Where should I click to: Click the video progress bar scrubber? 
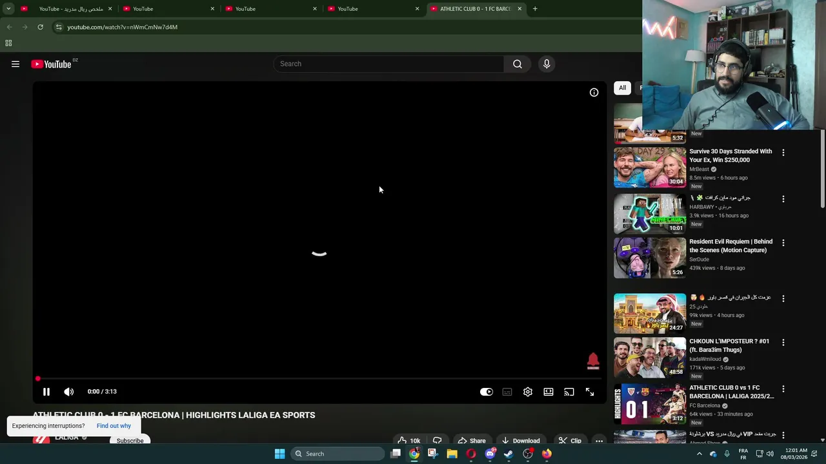[x=38, y=378]
